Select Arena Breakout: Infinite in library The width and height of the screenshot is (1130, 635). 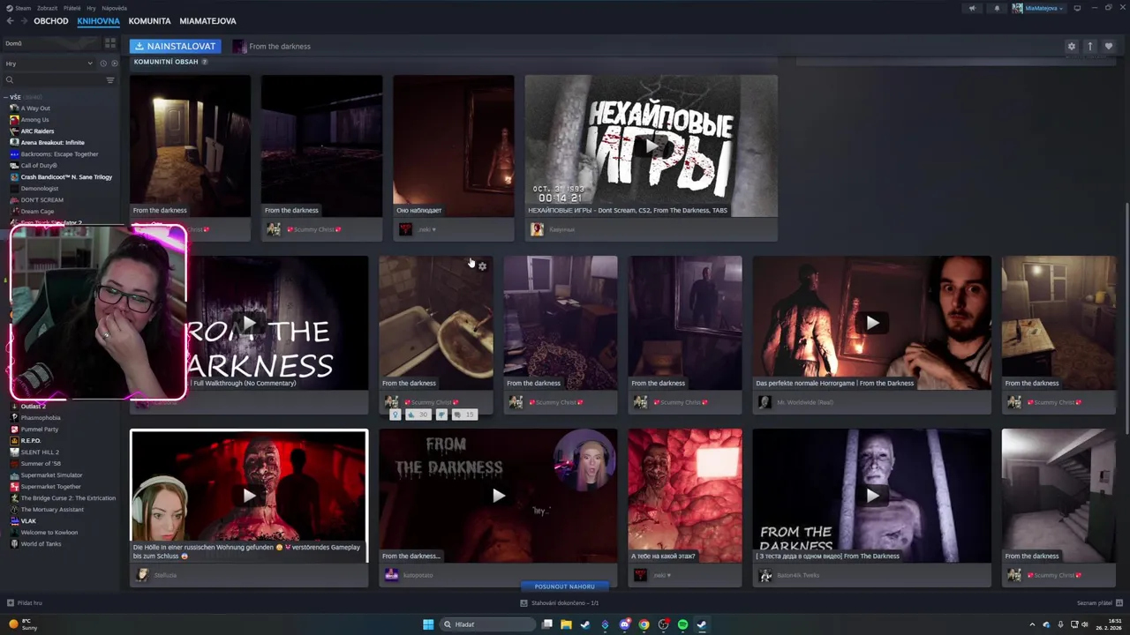tap(53, 143)
